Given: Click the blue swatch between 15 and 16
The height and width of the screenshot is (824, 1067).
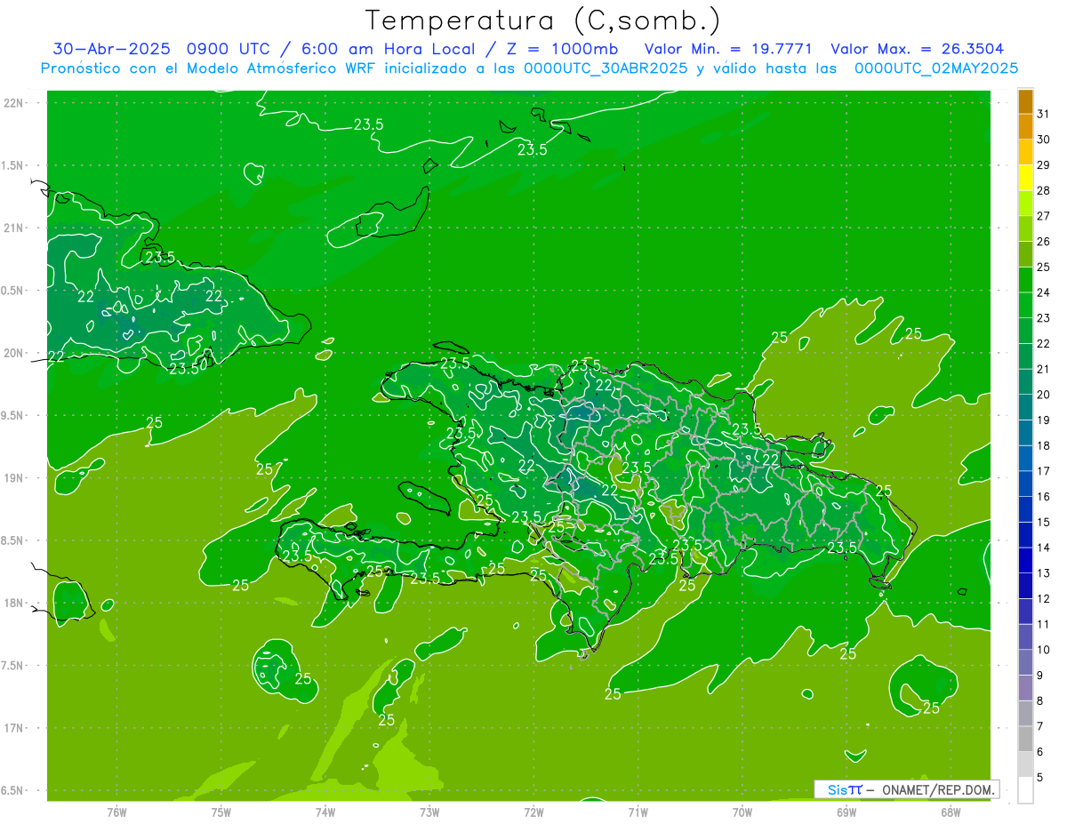Looking at the screenshot, I should 1025,509.
